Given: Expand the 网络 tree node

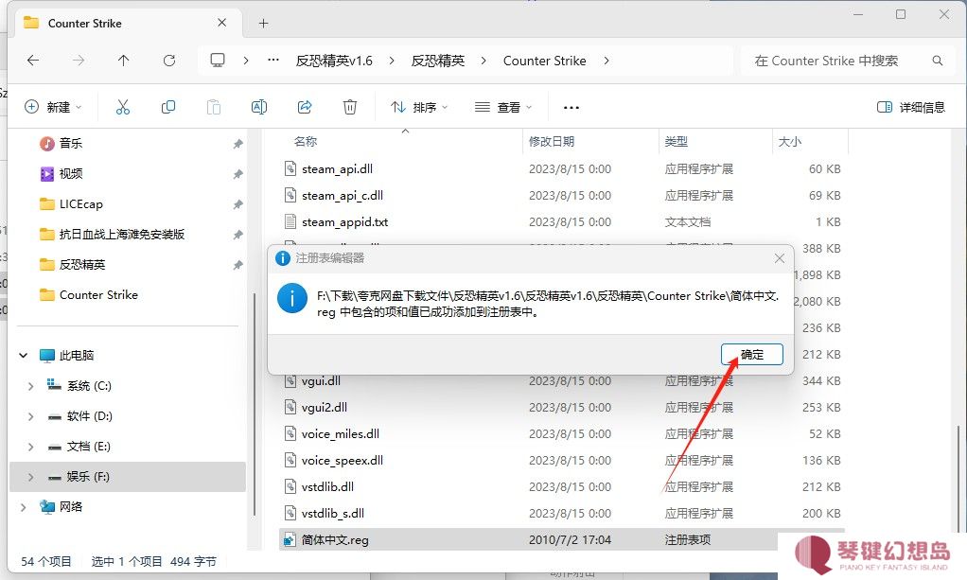Looking at the screenshot, I should (24, 507).
